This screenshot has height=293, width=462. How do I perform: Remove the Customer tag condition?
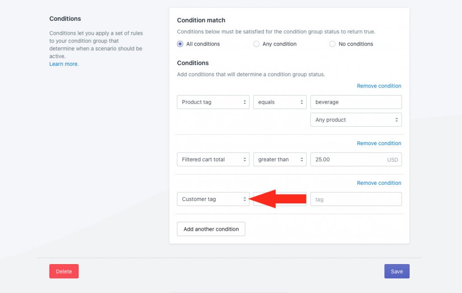tap(379, 183)
